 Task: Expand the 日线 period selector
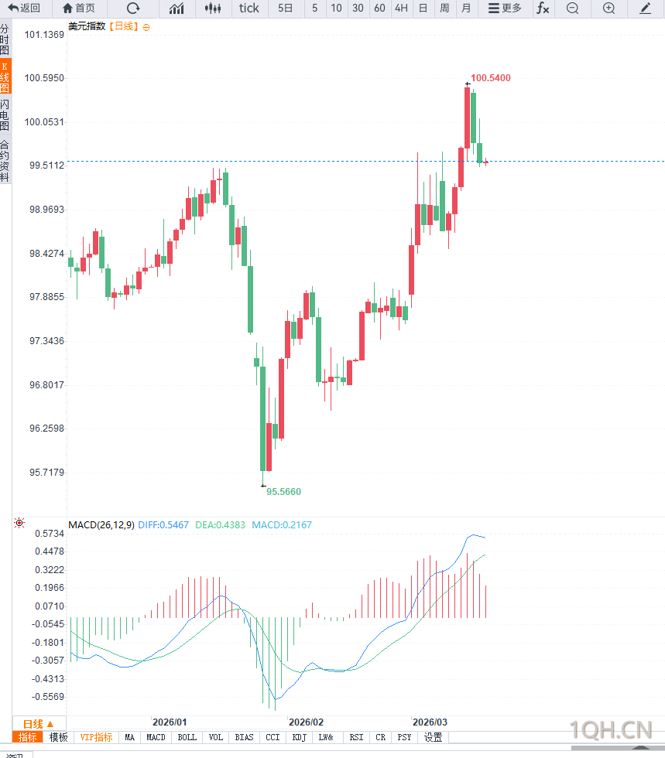pyautogui.click(x=36, y=724)
